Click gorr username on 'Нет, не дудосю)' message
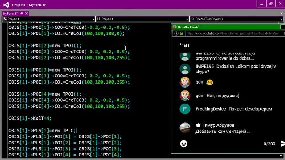This screenshot has width=285, height=160. point(199,96)
